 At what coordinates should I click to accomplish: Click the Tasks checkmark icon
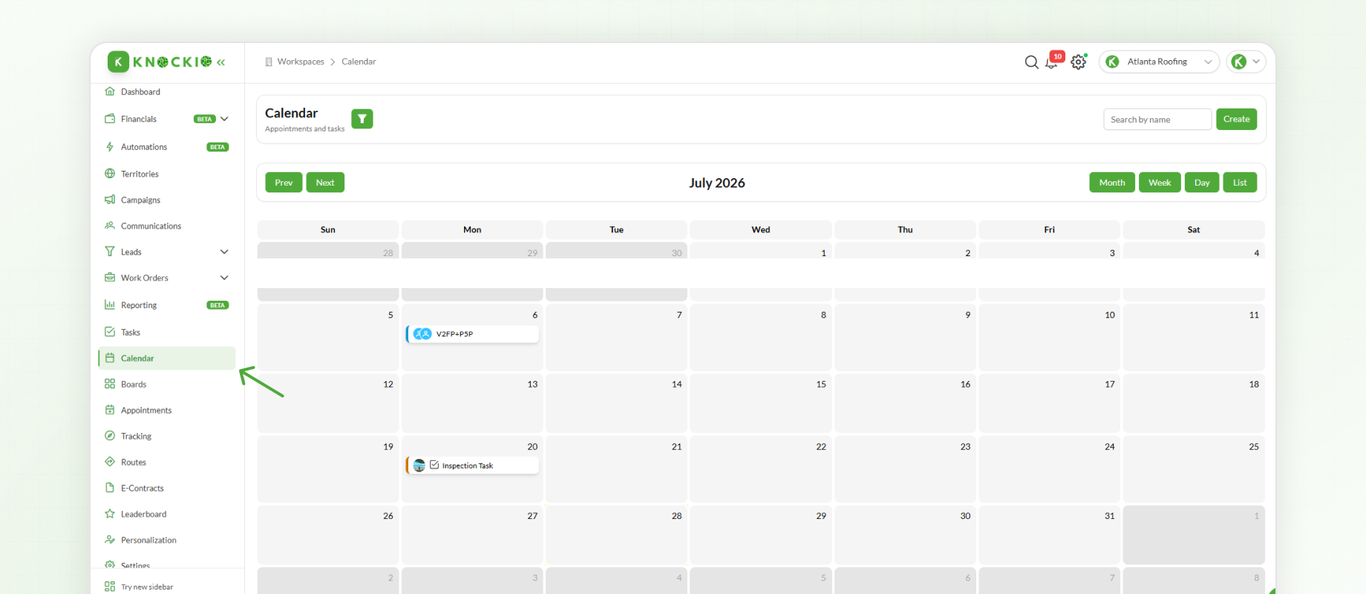pos(110,332)
